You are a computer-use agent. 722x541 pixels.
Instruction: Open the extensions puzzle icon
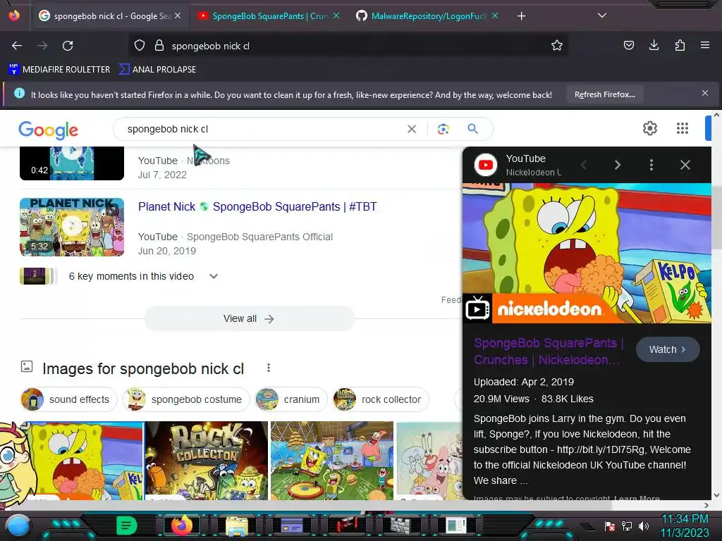point(680,45)
